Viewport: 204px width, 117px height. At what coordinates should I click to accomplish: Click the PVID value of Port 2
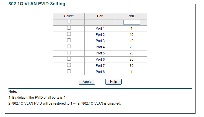coord(131,35)
